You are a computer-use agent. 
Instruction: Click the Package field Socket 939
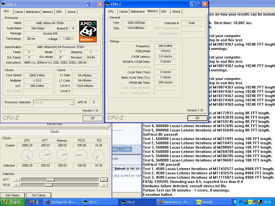(50, 34)
